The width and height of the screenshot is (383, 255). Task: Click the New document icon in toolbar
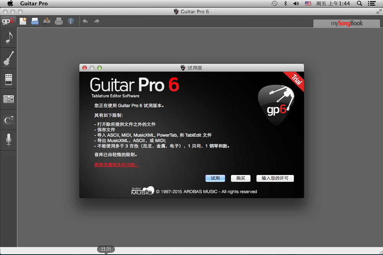point(23,21)
